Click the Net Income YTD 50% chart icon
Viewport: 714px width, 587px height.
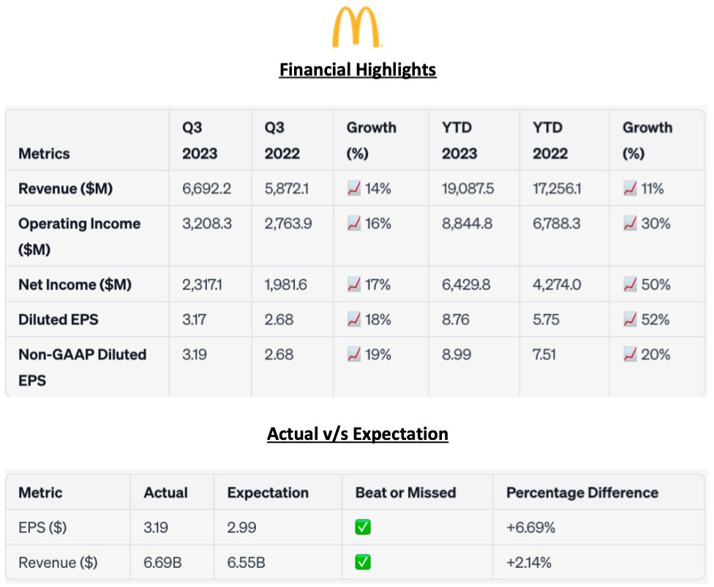pos(630,285)
